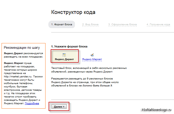
Task: Click the 'не должно быть больше 9' italic text
Action: [x=95, y=86]
